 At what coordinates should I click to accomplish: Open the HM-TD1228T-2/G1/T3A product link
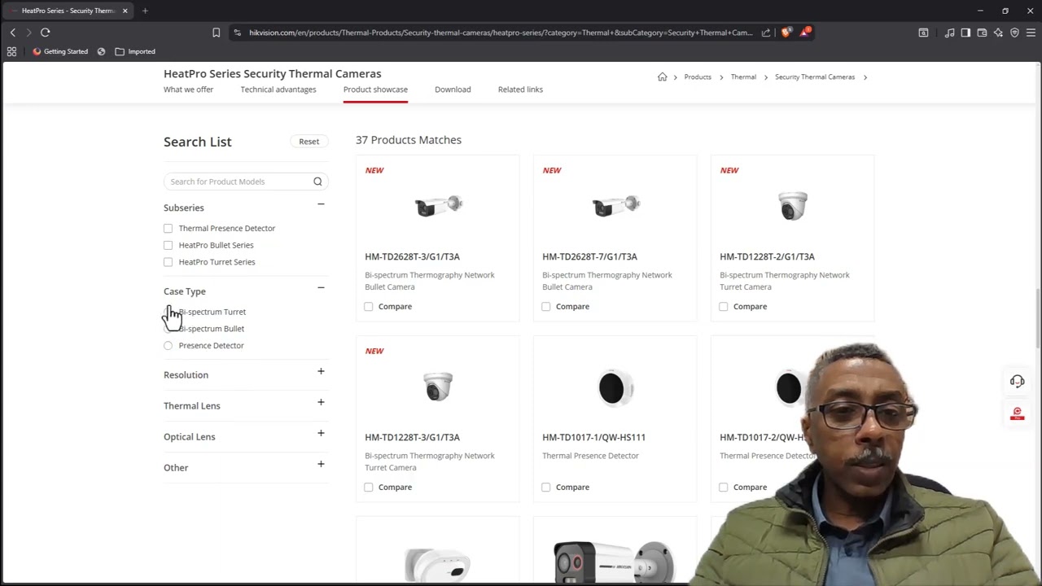pyautogui.click(x=767, y=256)
